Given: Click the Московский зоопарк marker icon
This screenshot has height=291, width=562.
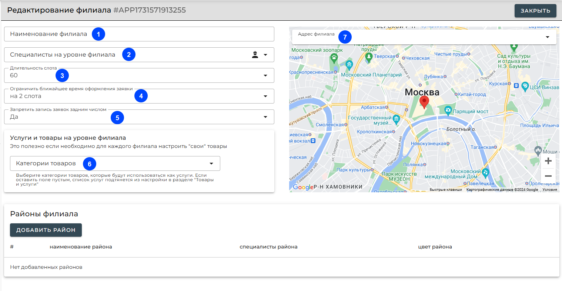Looking at the screenshot, I should [x=334, y=58].
